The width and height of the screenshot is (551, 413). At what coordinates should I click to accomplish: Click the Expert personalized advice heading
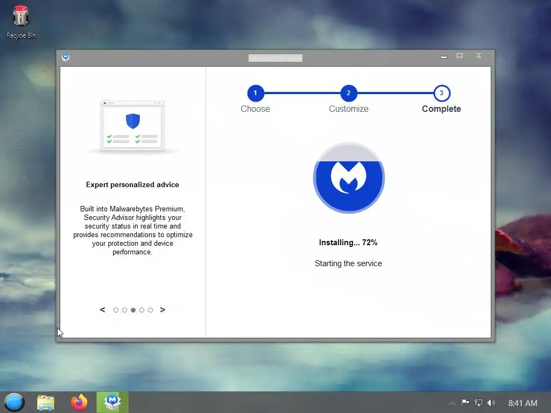click(x=132, y=185)
